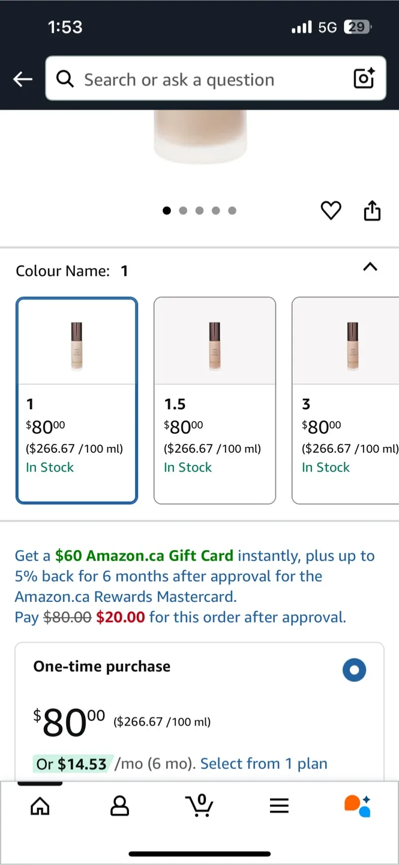Jump to the last image carousel dot
Screen dimensions: 399x865
pyautogui.click(x=232, y=210)
